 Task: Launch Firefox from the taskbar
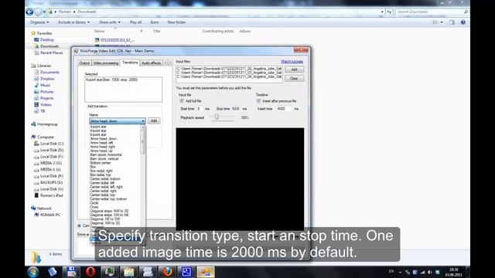[167, 272]
